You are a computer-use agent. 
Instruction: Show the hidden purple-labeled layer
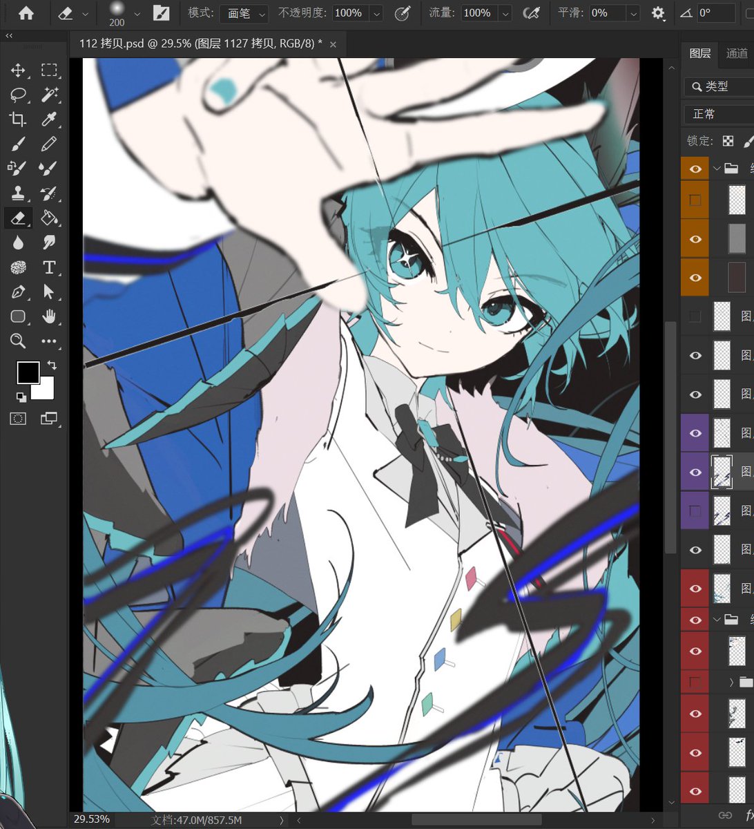coord(695,511)
